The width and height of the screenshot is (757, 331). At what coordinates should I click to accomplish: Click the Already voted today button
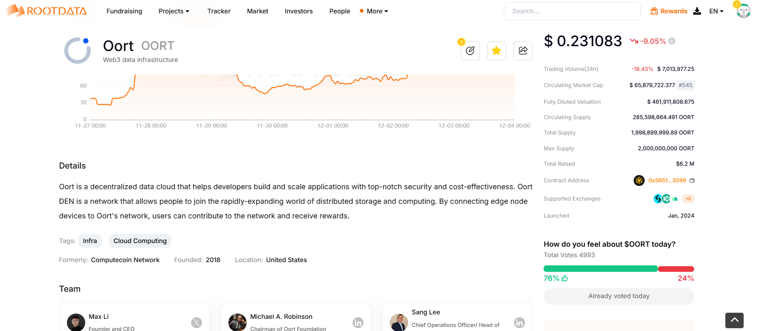[619, 296]
